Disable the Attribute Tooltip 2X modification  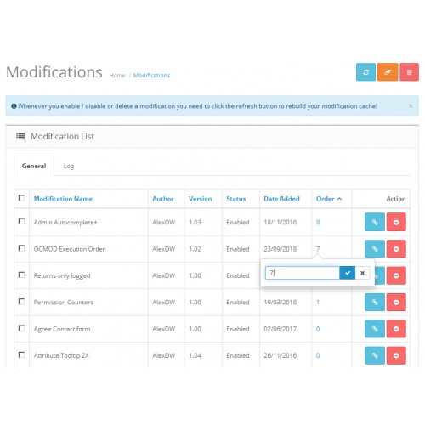click(396, 355)
